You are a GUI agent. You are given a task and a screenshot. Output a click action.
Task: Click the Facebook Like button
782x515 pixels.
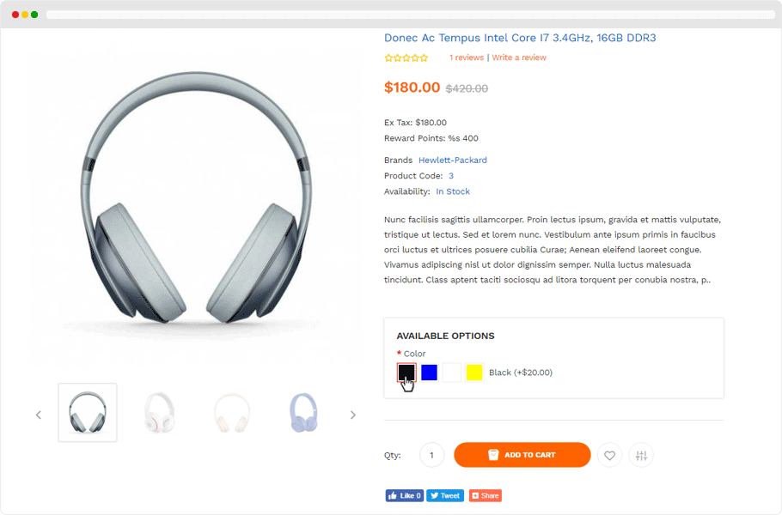404,495
